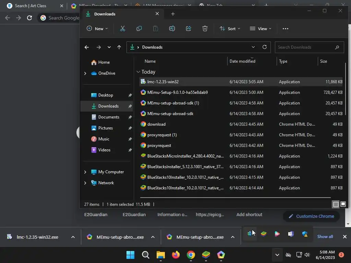Open BlueStacks from taskbar
Viewport: 351px width, 263px height.
tap(206, 255)
